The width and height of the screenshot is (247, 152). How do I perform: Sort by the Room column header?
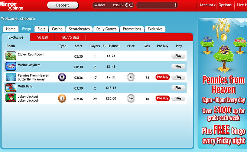11,46
